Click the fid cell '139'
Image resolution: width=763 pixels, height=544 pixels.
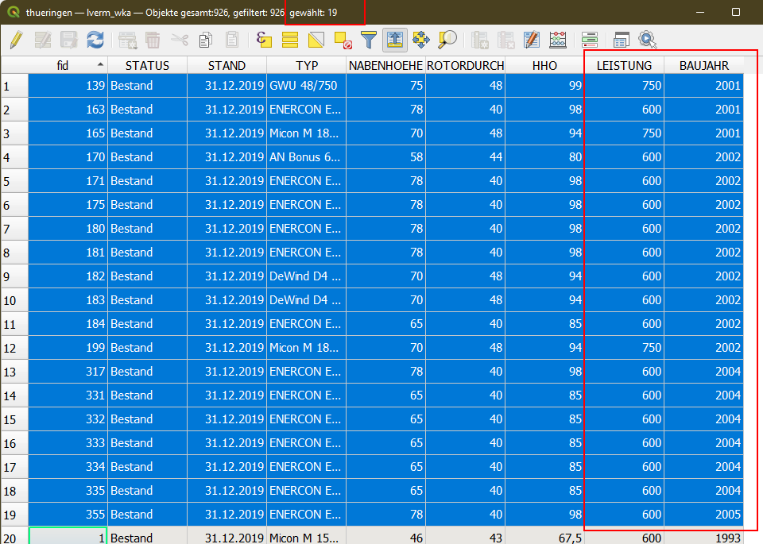pyautogui.click(x=68, y=86)
